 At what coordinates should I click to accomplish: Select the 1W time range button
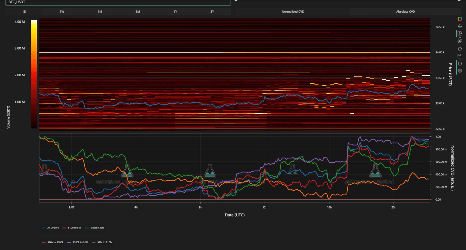click(62, 12)
